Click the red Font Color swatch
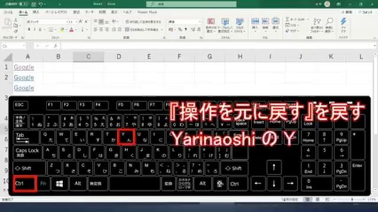378x212 pixels. click(71, 30)
